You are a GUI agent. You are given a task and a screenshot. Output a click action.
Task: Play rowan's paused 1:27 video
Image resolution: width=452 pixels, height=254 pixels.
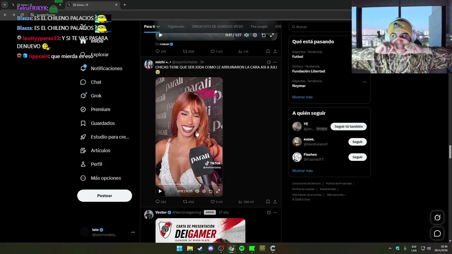pyautogui.click(x=160, y=35)
